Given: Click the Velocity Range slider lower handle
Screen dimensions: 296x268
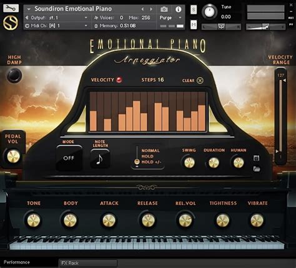Looking at the screenshot, I should tap(277, 151).
